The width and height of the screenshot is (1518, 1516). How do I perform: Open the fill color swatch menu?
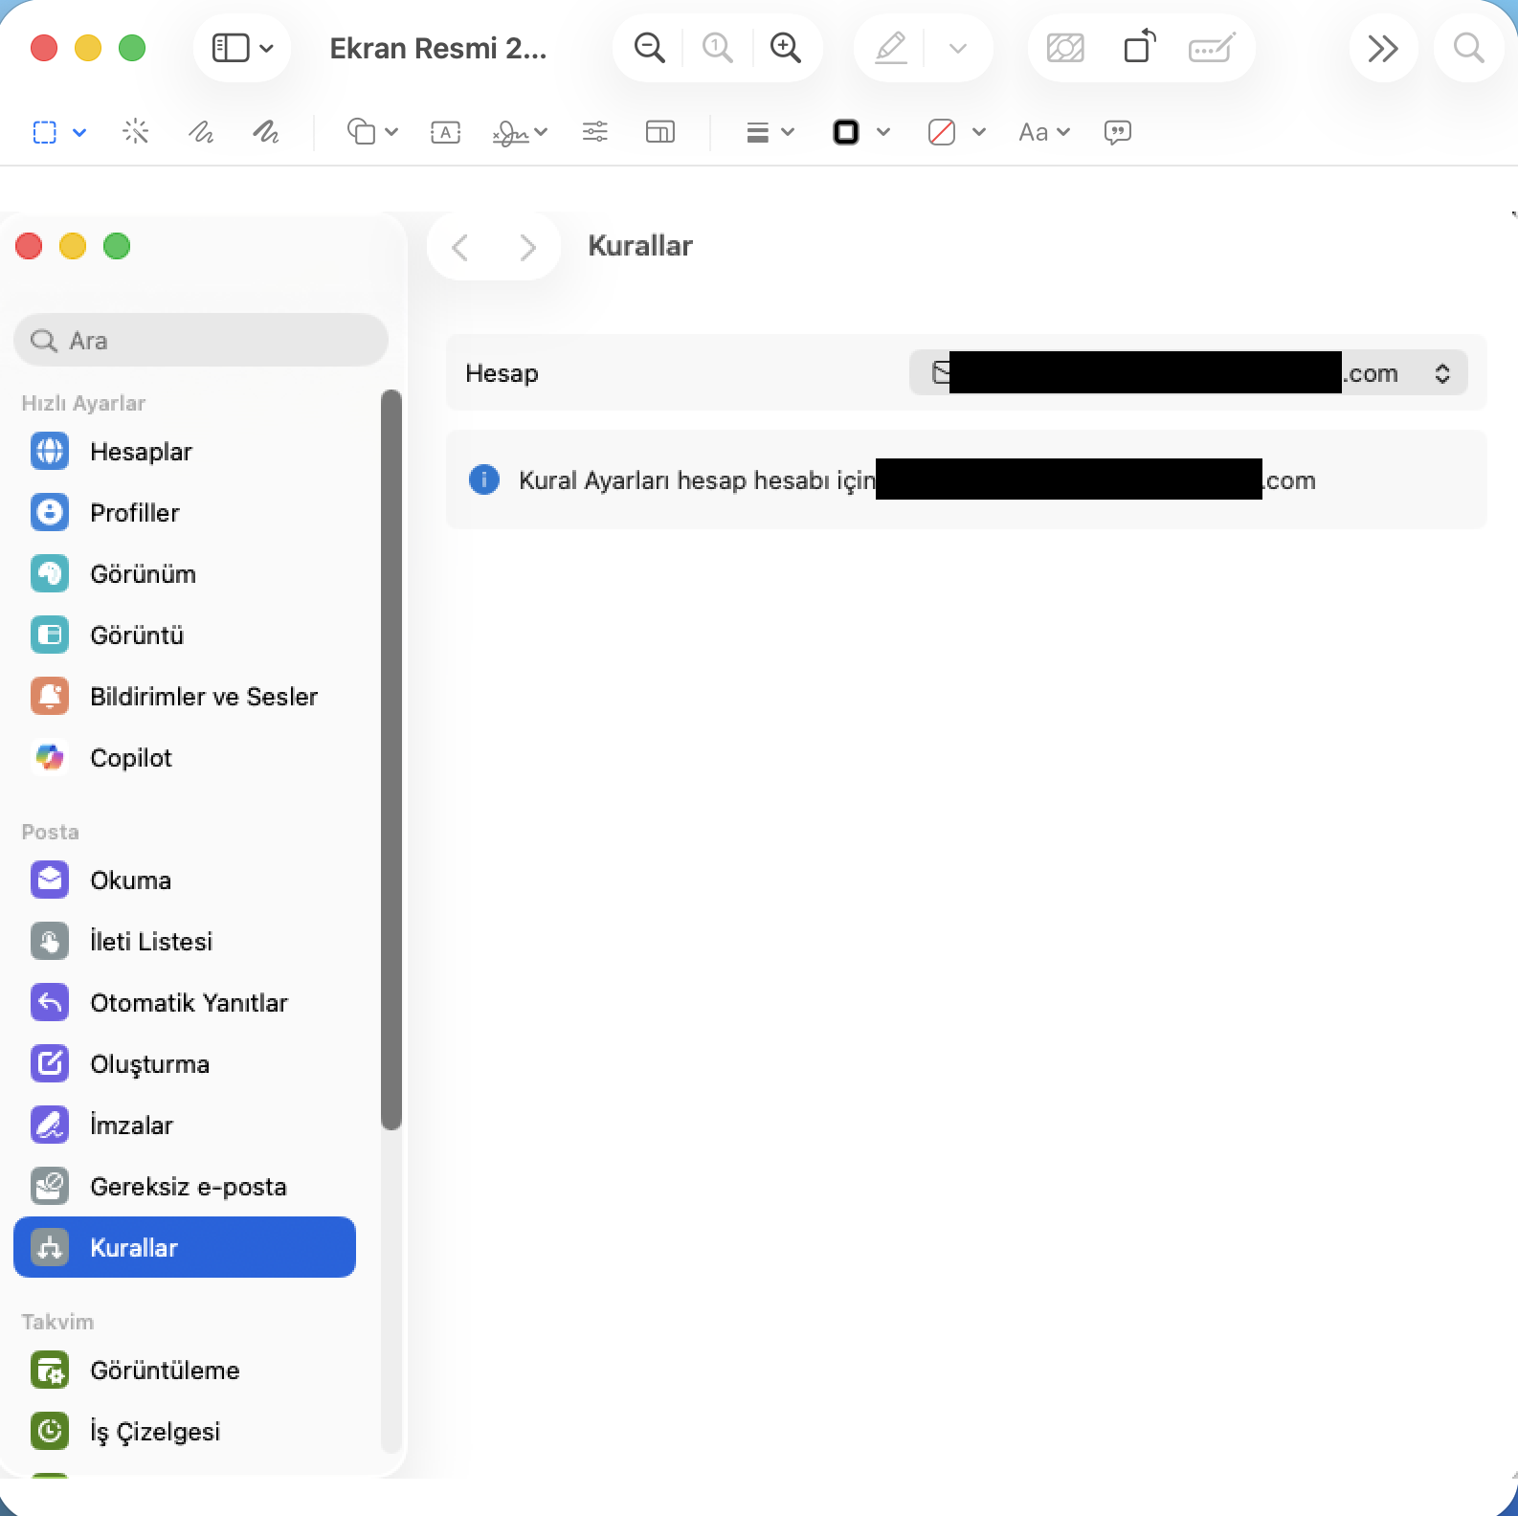pyautogui.click(x=957, y=132)
